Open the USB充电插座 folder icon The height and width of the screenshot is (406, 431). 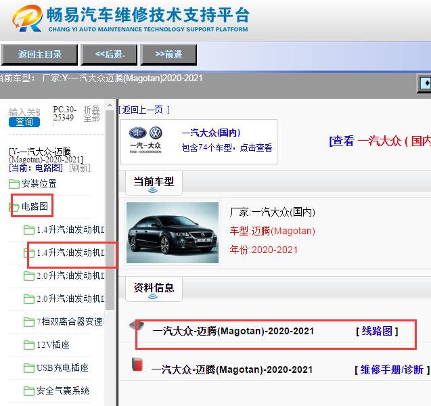(29, 368)
